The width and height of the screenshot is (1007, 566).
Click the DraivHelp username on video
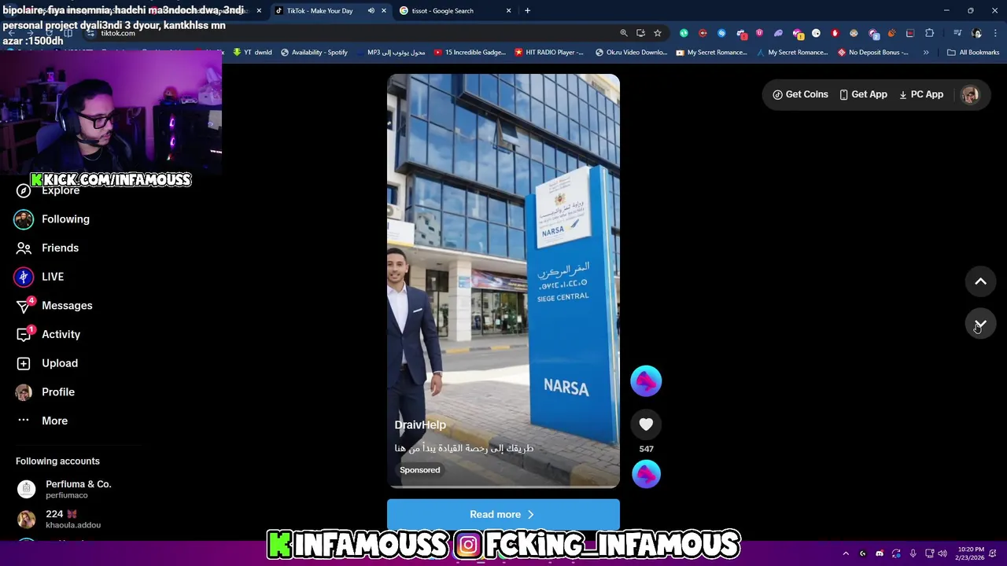(x=420, y=424)
